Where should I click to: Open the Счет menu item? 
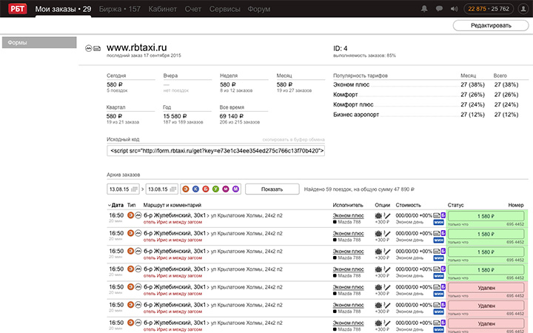pos(192,9)
